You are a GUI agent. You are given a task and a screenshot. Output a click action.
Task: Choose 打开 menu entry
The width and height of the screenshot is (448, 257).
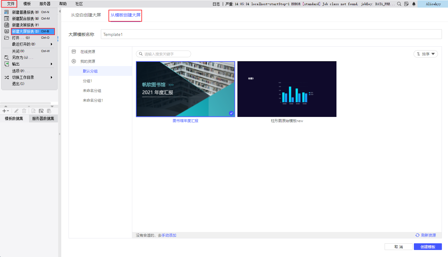[29, 38]
